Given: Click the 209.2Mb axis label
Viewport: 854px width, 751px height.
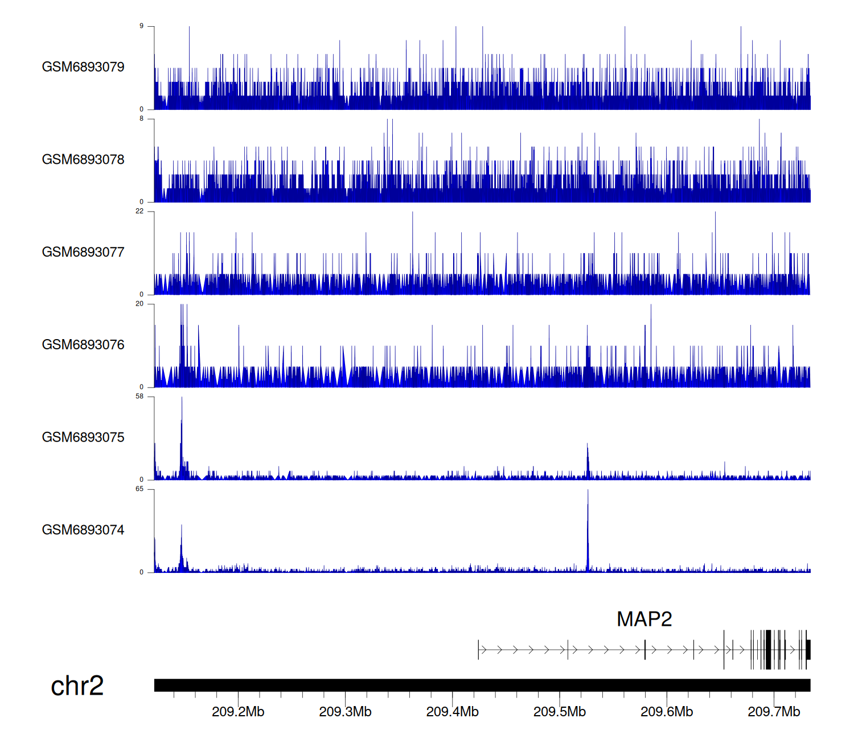Looking at the screenshot, I should (238, 712).
